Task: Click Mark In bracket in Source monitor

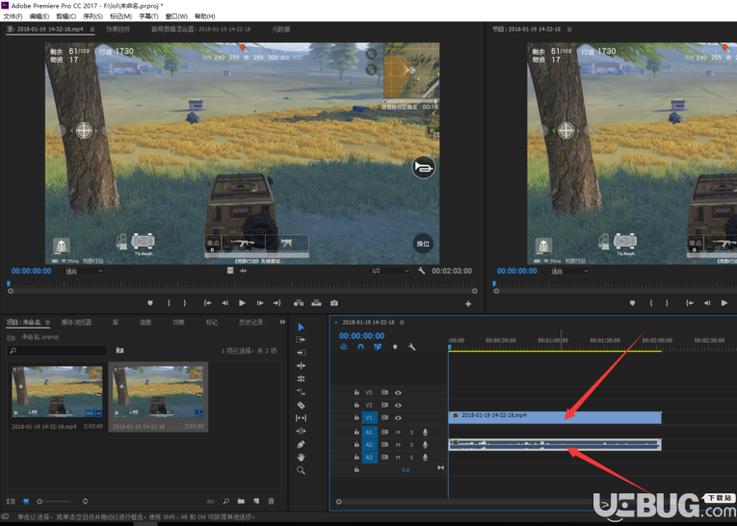Action: pyautogui.click(x=169, y=303)
